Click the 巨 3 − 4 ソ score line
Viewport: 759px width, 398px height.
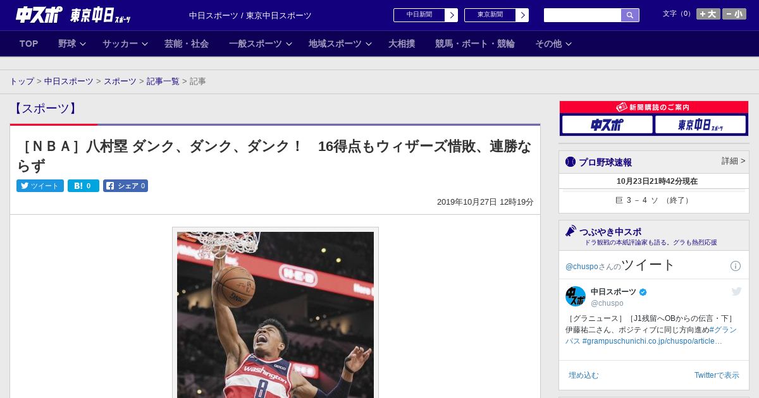point(653,200)
